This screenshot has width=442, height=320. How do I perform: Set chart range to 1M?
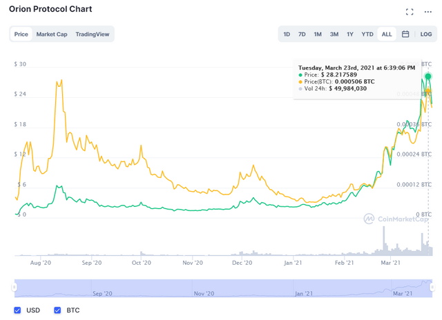click(318, 34)
